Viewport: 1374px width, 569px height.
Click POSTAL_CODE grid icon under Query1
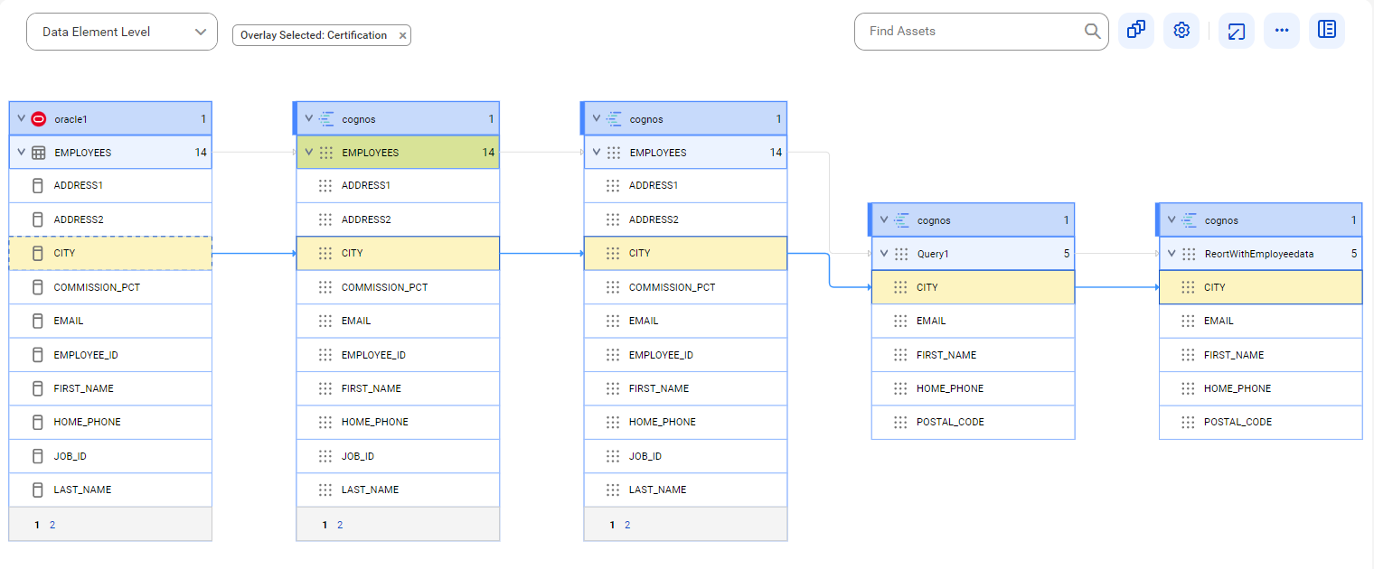900,422
